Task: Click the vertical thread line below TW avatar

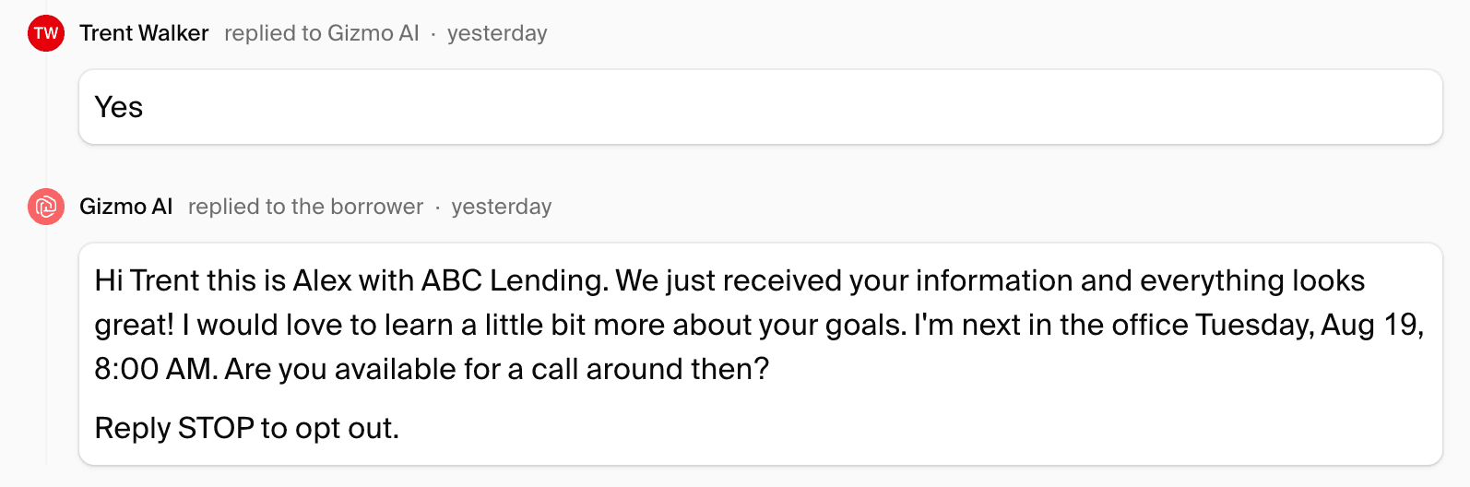Action: click(46, 111)
